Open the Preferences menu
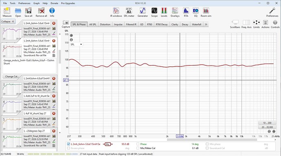Viewport: 281px width, 156px height. [24, 3]
